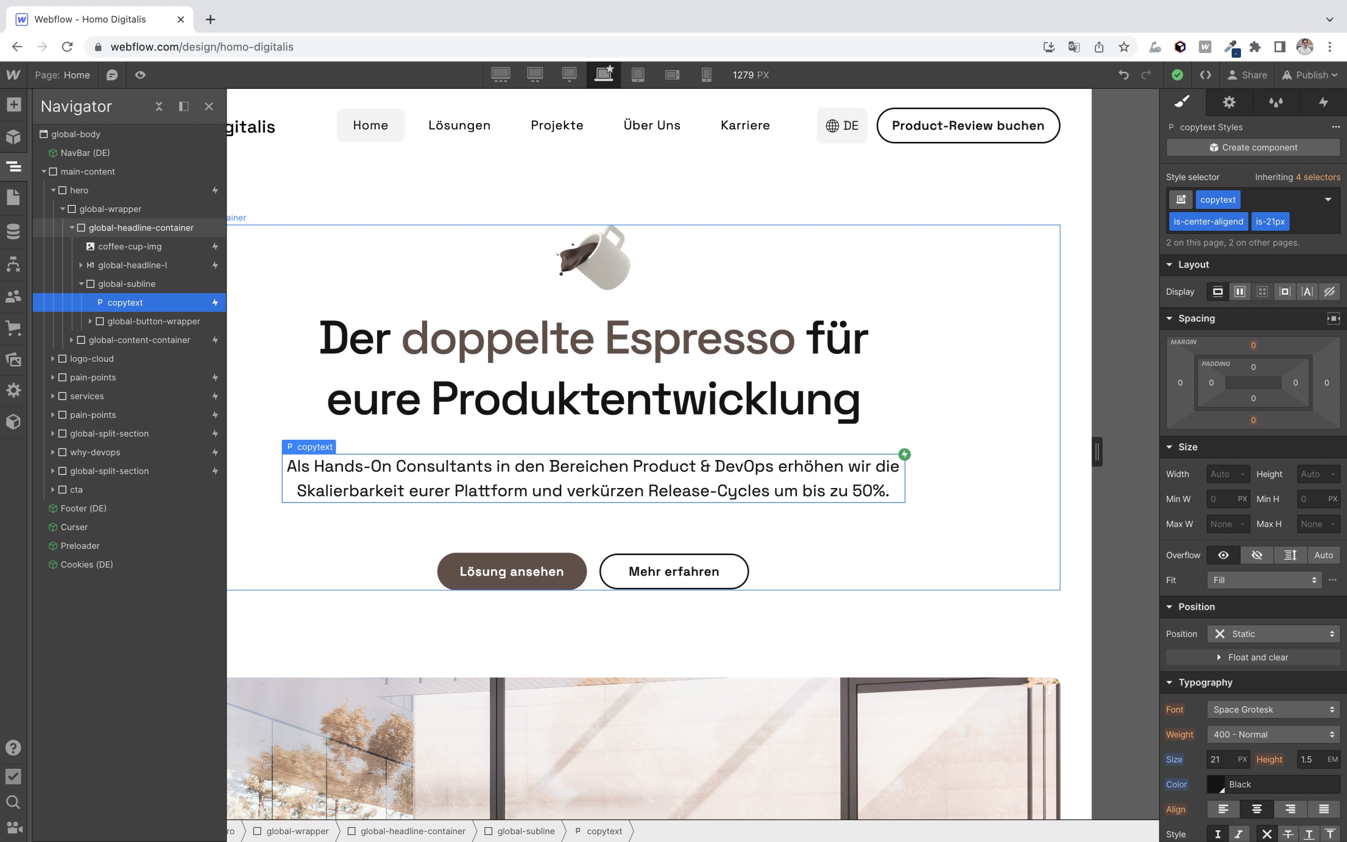The height and width of the screenshot is (842, 1347).
Task: Click the Black color swatch
Action: [x=1216, y=784]
